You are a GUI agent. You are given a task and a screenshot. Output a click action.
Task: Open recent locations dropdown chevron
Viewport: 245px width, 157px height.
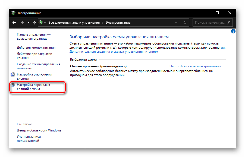(x=29, y=23)
